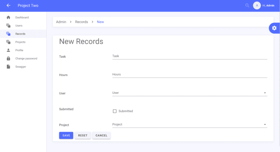
Task: Expand the Project dropdown
Action: pos(265,125)
